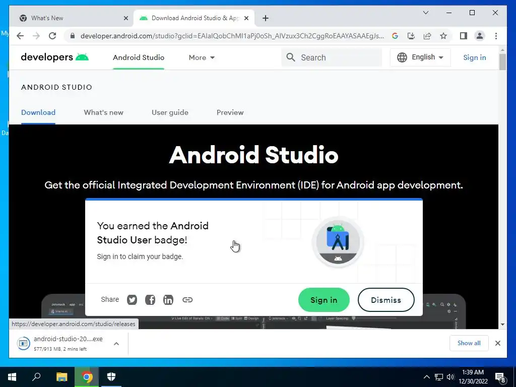Share badge on Twitter

pyautogui.click(x=132, y=300)
